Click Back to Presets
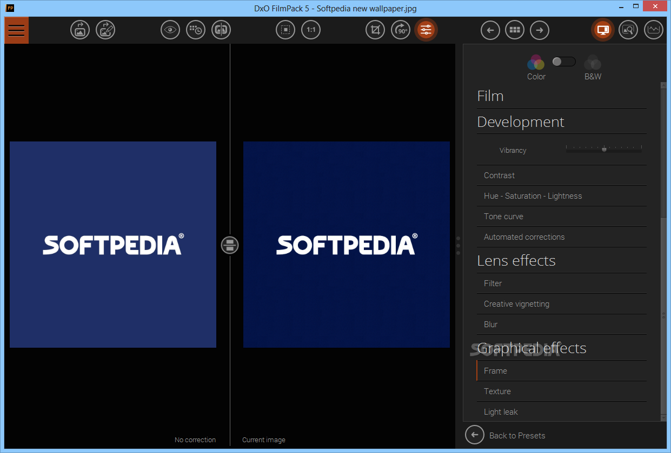 [x=517, y=436]
